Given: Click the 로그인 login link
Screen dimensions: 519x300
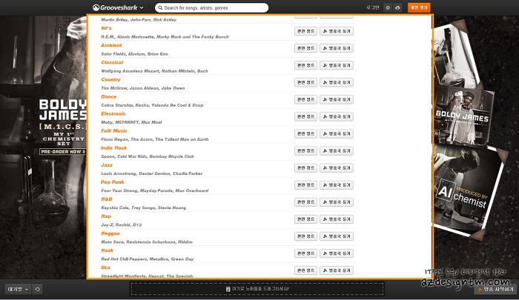Looking at the screenshot, I should tap(373, 7).
